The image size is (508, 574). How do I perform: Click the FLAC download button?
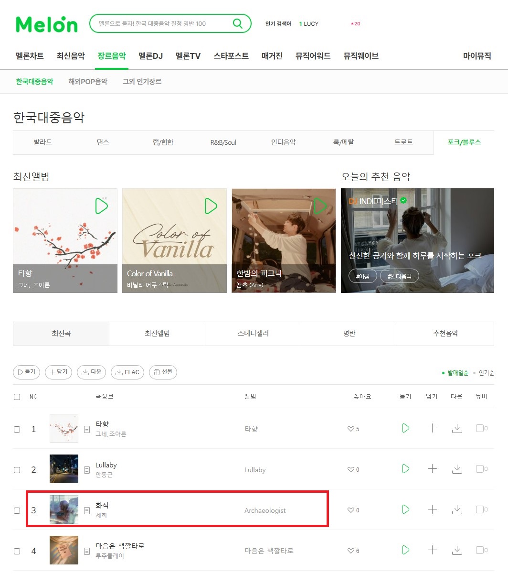point(127,372)
